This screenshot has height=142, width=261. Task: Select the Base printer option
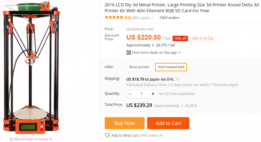tap(139, 67)
